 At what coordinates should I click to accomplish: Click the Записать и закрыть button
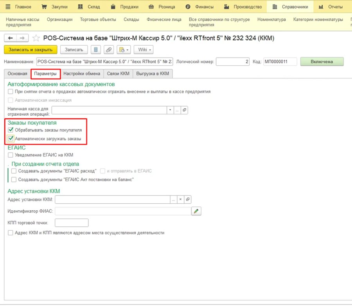(31, 50)
